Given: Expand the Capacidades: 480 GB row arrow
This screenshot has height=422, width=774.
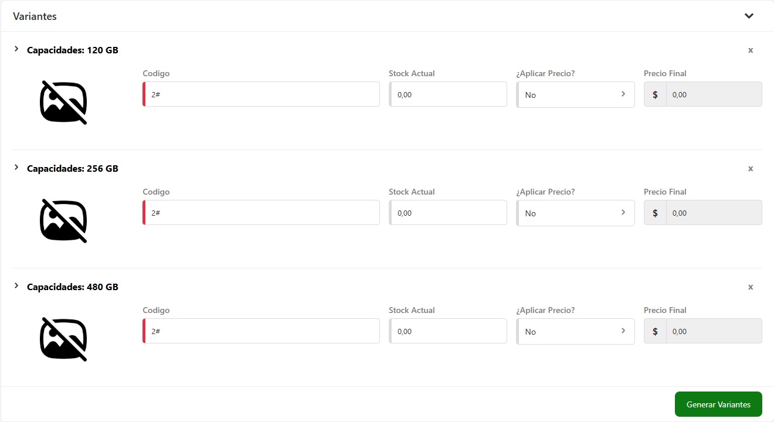Looking at the screenshot, I should [16, 286].
